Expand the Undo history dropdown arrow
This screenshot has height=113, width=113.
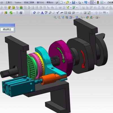[x=89, y=3]
